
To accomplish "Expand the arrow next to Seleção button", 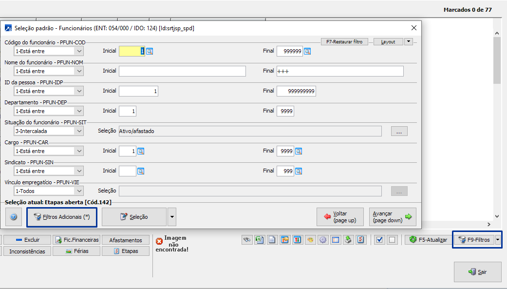I will tap(172, 217).
